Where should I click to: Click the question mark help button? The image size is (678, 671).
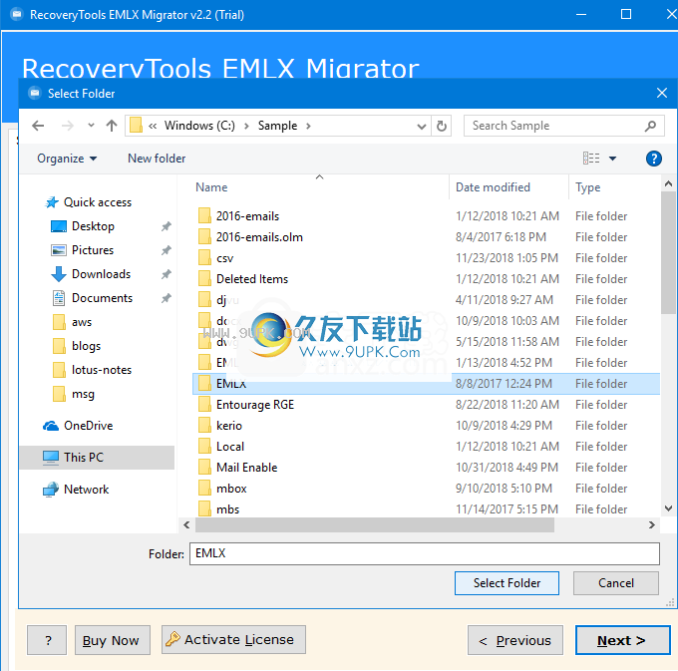[x=47, y=640]
